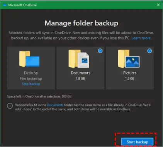Image resolution: width=163 pixels, height=147 pixels.
Task: Click 'Space left in OneDrive after selection' text
Action: pyautogui.click(x=39, y=97)
